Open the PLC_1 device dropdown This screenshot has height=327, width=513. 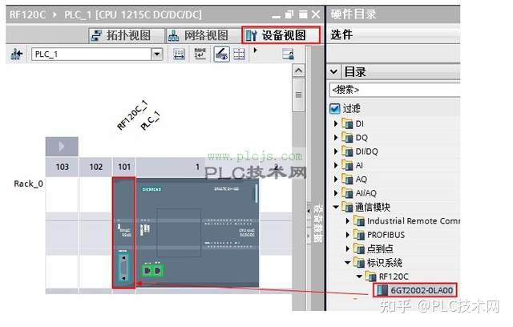coord(157,54)
